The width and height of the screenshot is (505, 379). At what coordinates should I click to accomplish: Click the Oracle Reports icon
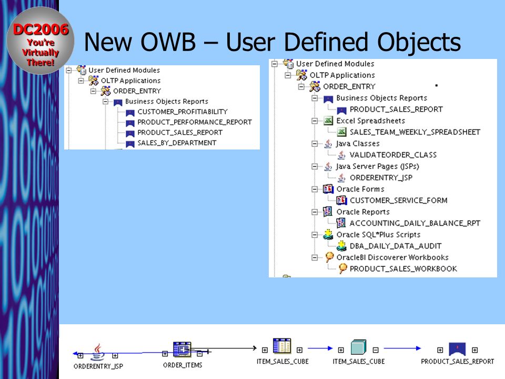(x=328, y=212)
